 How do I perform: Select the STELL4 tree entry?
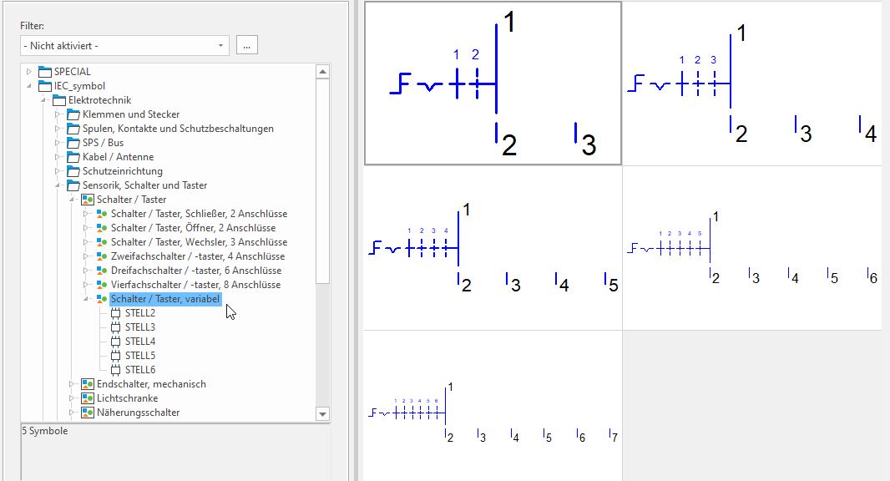click(x=140, y=342)
